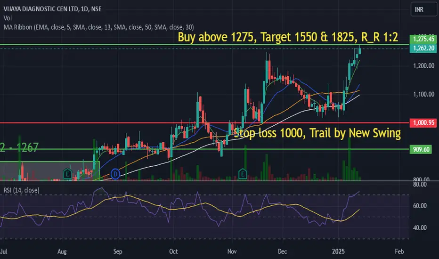
Task: Click the Sep label on time axis
Action: [x=118, y=251]
